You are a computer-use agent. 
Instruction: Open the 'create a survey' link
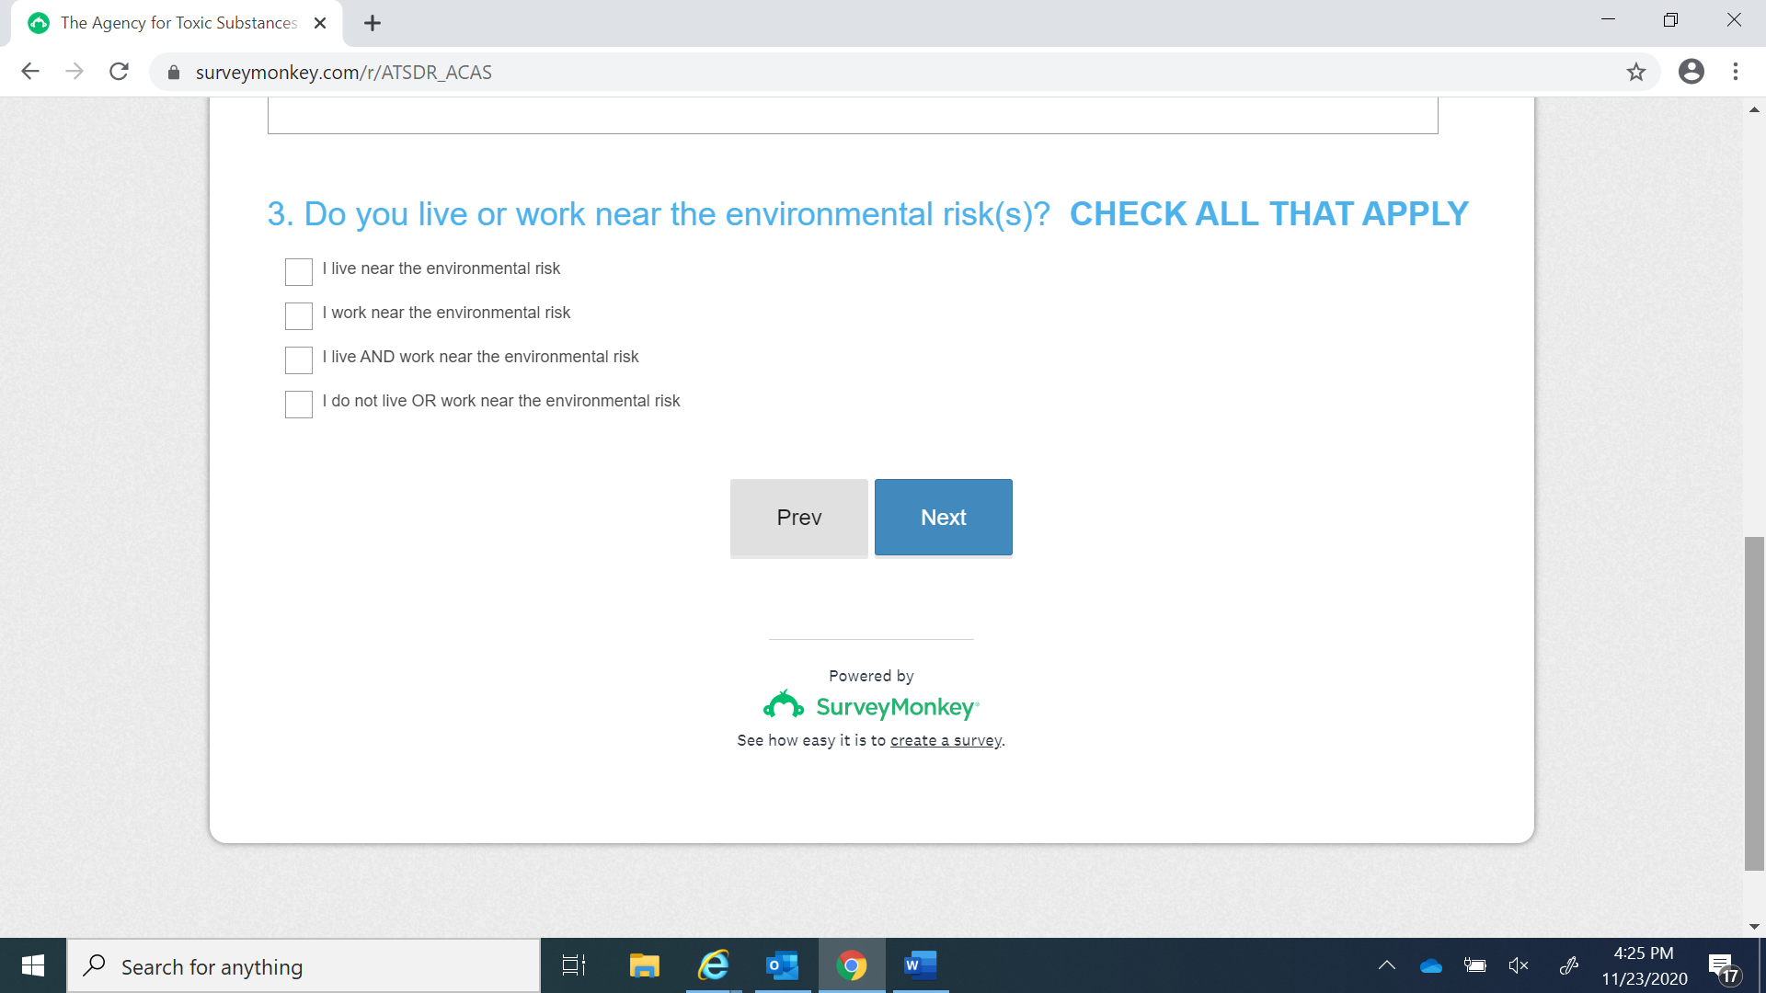click(x=946, y=740)
